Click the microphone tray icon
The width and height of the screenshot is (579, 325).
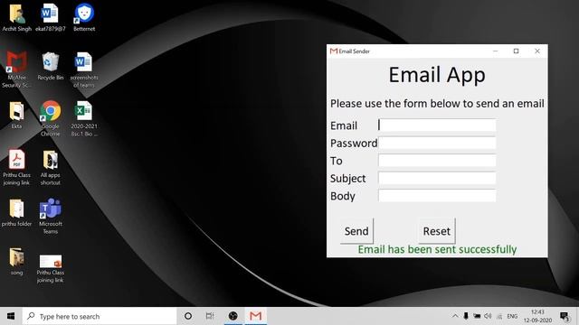coord(466,316)
